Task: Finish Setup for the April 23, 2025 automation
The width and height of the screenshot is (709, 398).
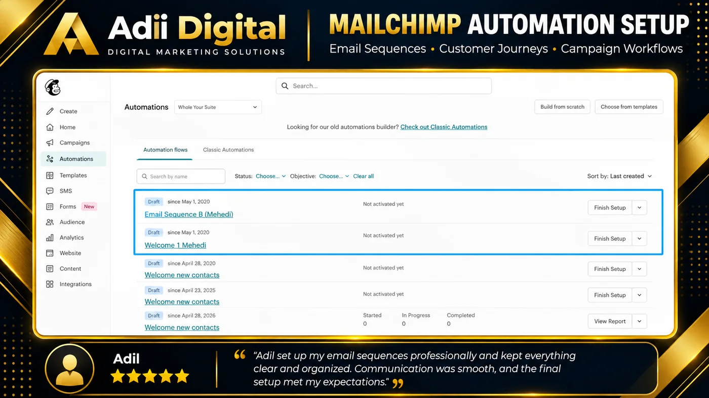Action: [x=610, y=295]
